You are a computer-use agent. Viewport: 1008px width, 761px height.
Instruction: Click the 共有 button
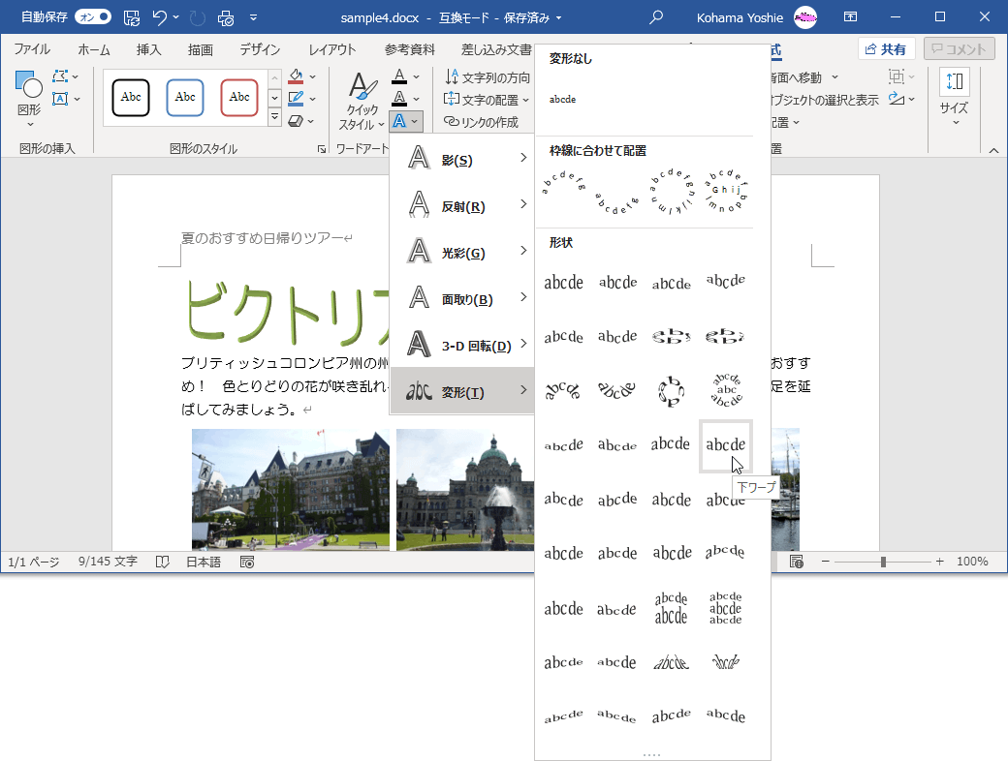[886, 49]
